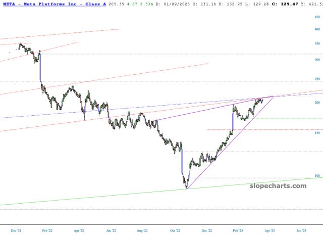Click the Oct '22 date axis label

pyautogui.click(x=175, y=229)
